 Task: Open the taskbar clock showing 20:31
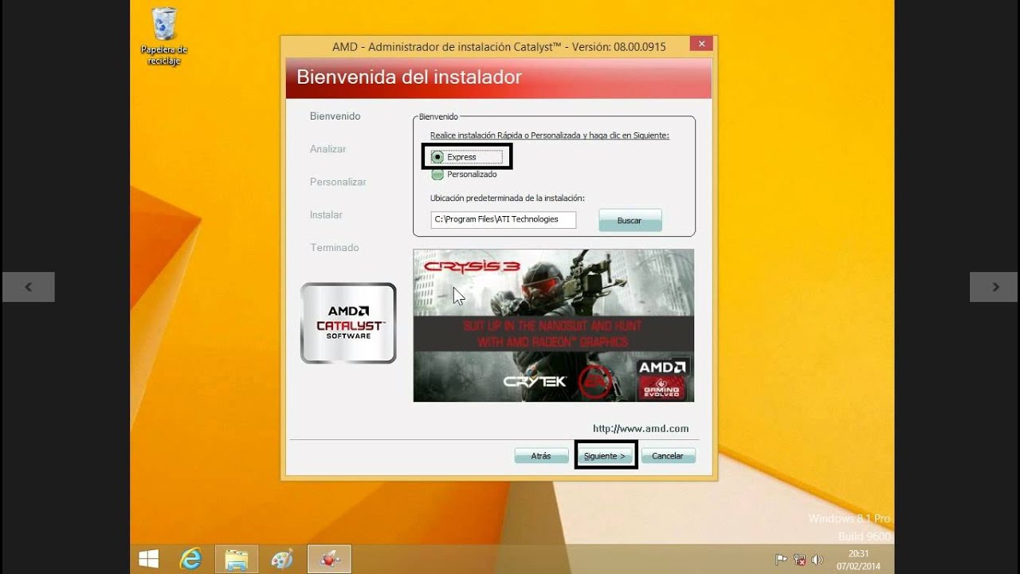pos(857,560)
